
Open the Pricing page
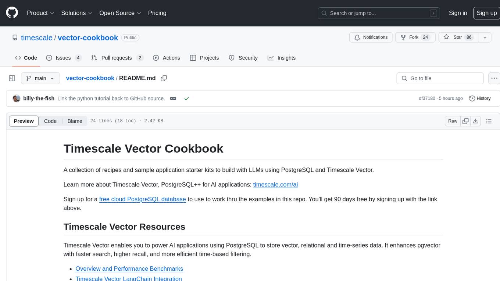pos(157,13)
